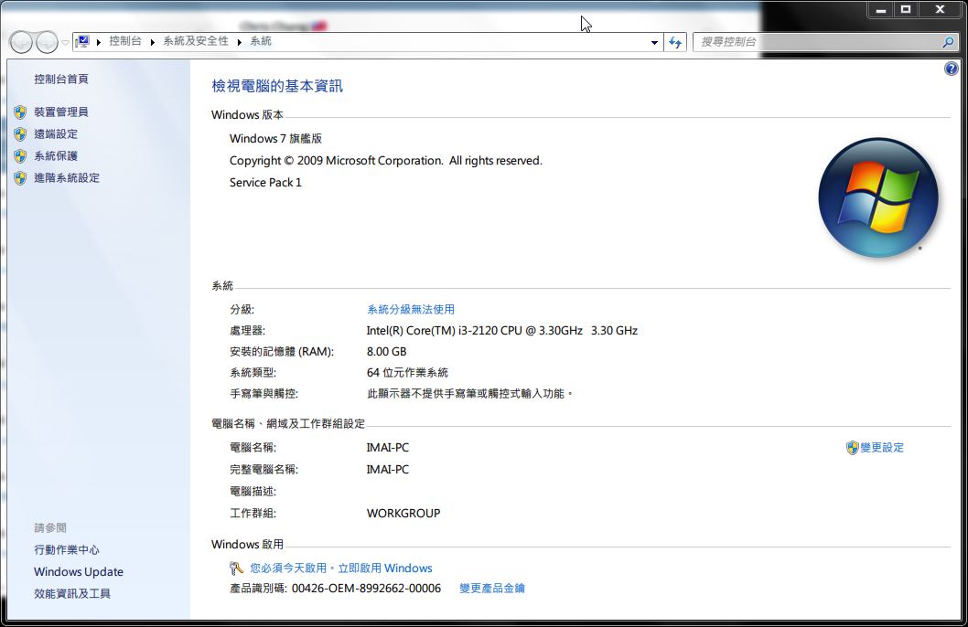Open 裝置管理員 link
The width and height of the screenshot is (968, 627).
[x=61, y=112]
